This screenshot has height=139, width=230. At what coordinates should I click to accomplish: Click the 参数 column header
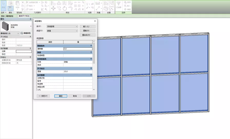(50, 42)
